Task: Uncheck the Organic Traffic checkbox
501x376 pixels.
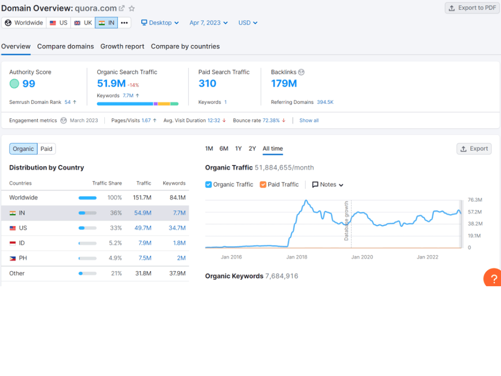Action: click(x=208, y=185)
